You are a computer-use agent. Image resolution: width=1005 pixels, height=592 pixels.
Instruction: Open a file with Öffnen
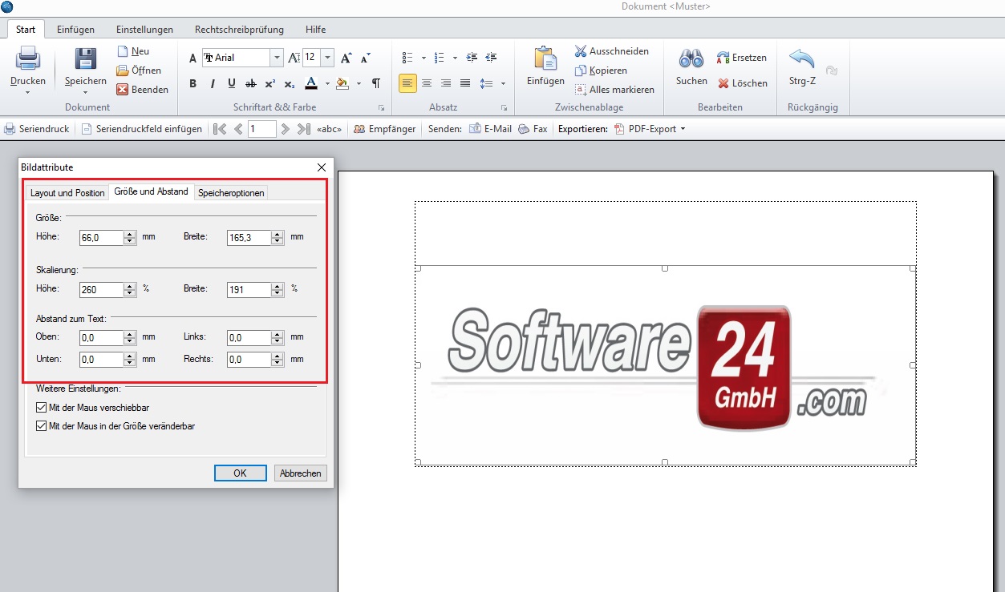coord(139,70)
